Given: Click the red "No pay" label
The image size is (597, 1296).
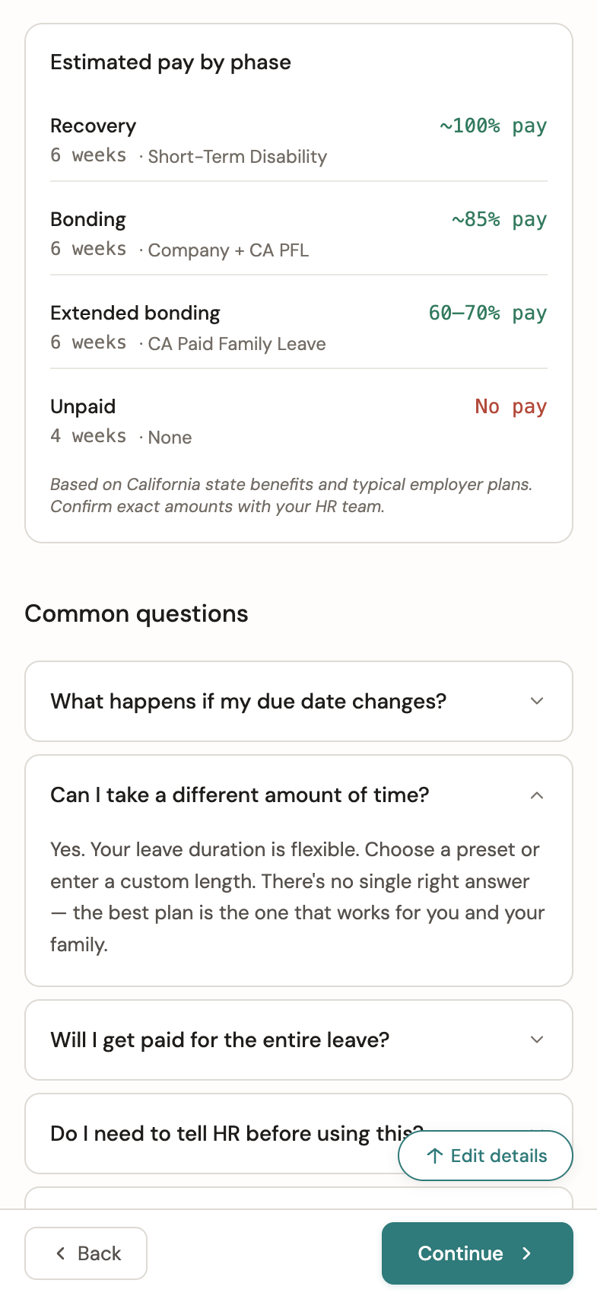Looking at the screenshot, I should [x=510, y=406].
